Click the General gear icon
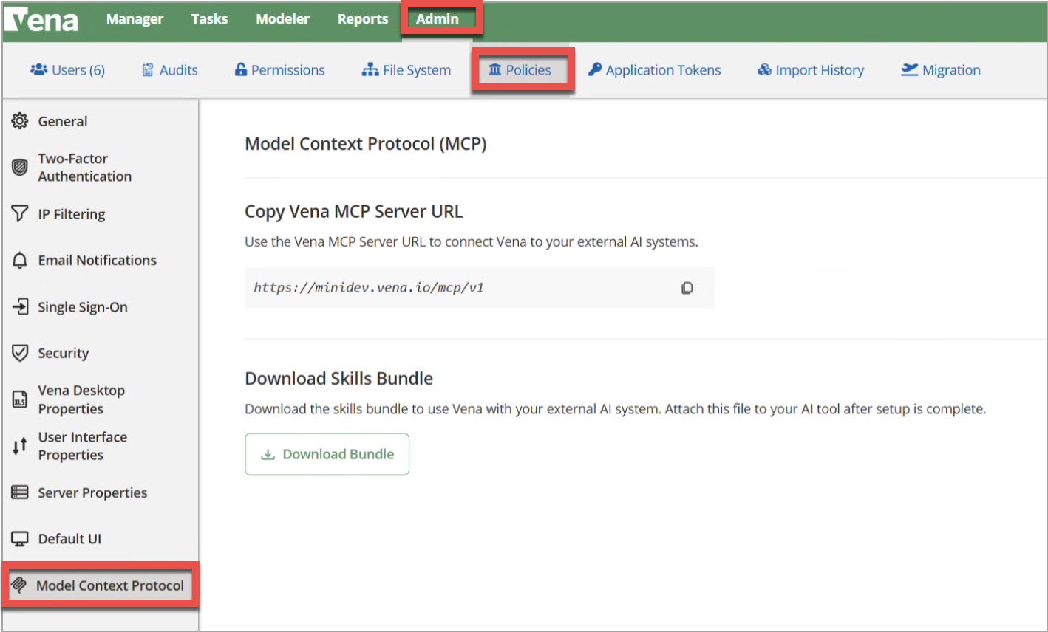Viewport: 1048px width, 632px height. click(20, 121)
